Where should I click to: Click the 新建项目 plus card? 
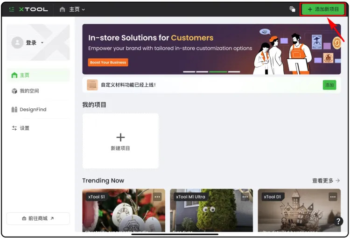coord(120,141)
